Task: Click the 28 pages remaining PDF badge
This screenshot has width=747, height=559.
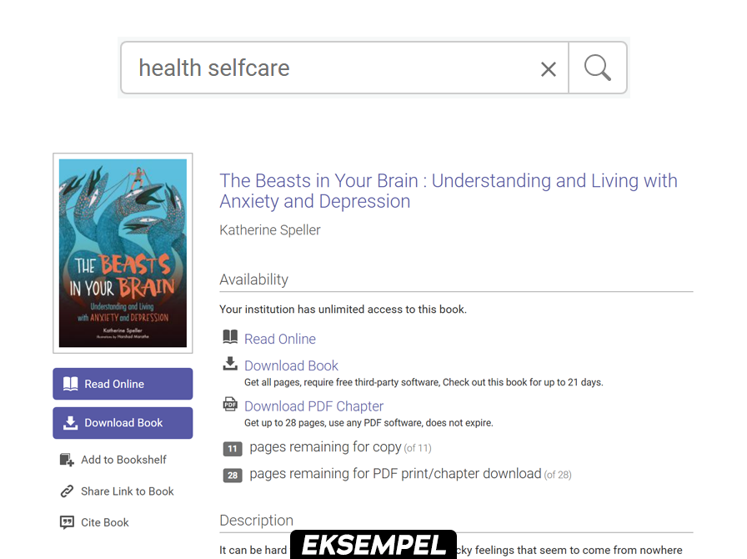Action: [x=233, y=476]
